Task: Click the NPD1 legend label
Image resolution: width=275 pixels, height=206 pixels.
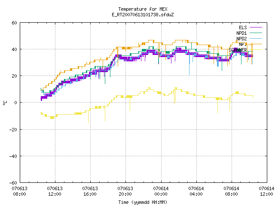Action: coord(241,33)
